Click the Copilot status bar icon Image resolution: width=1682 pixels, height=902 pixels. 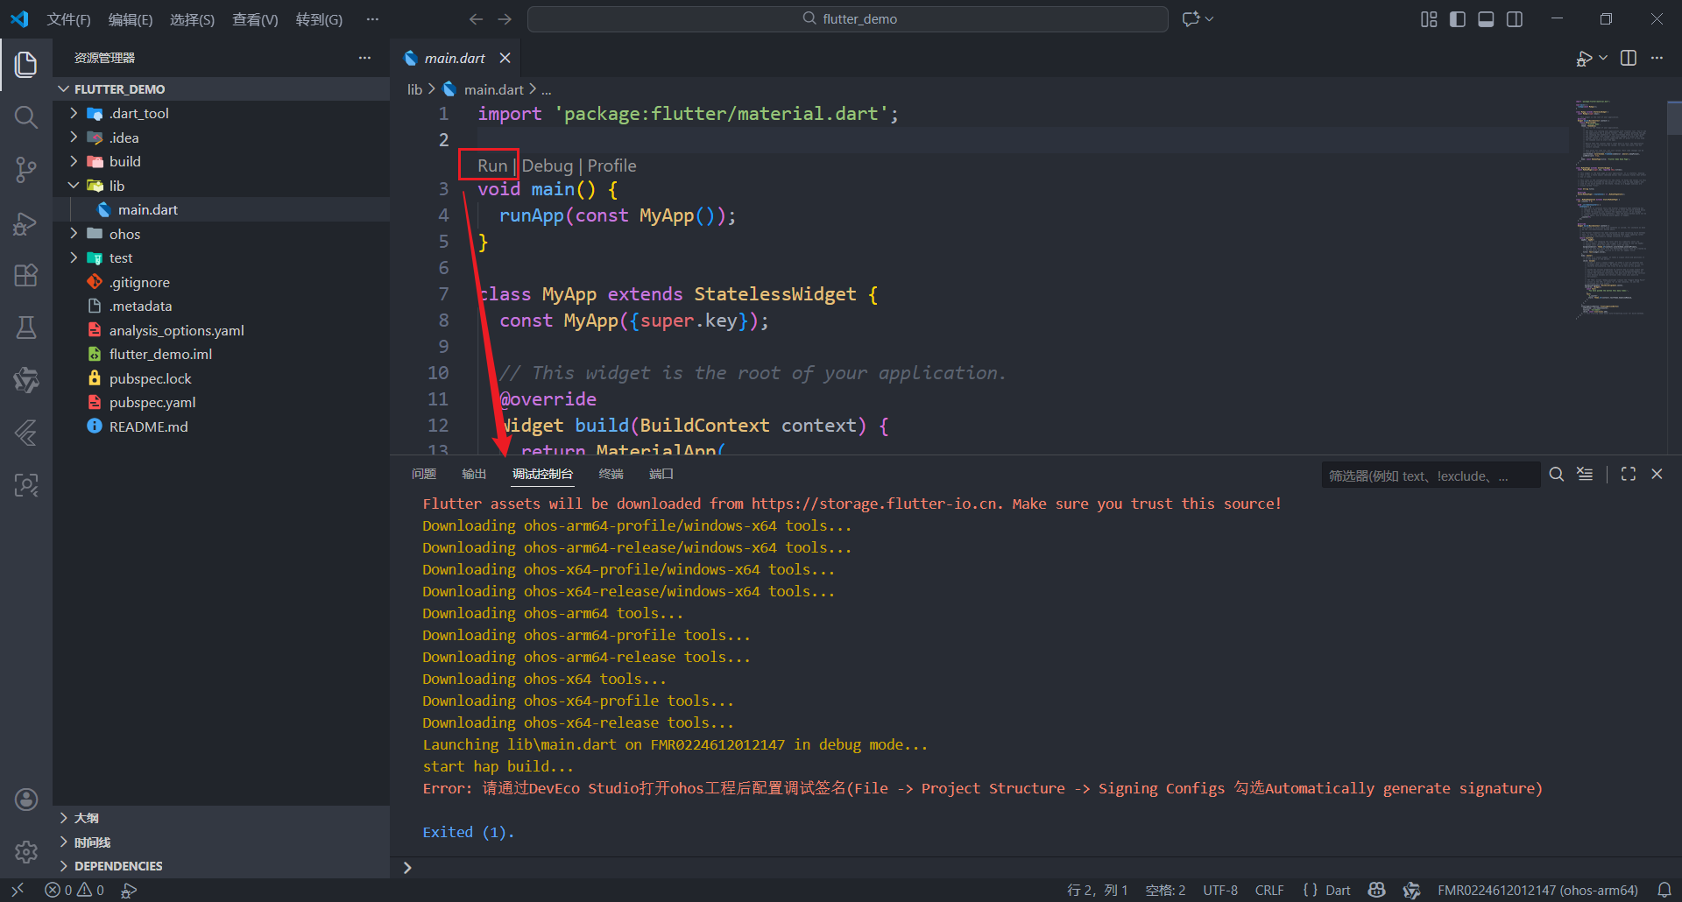[x=1377, y=890]
